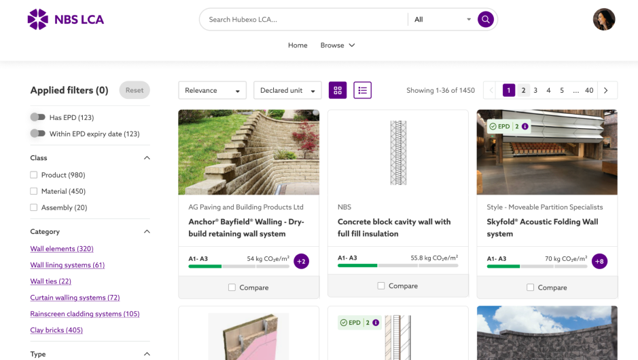The image size is (638, 360).
Task: Check the Material (450) class filter
Action: 34,191
